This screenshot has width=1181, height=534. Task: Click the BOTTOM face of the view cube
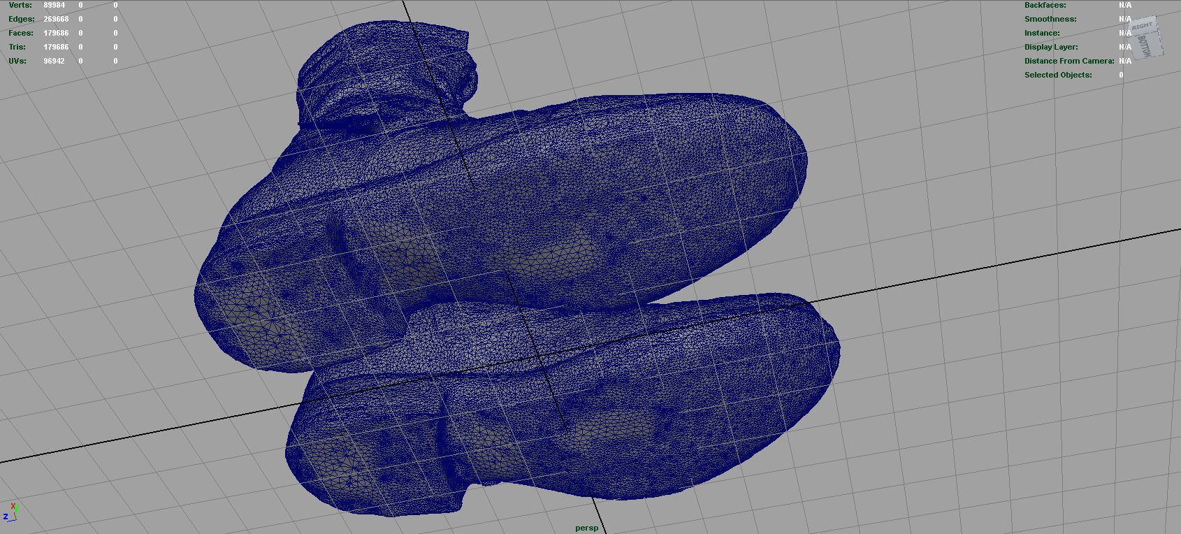coord(1145,45)
